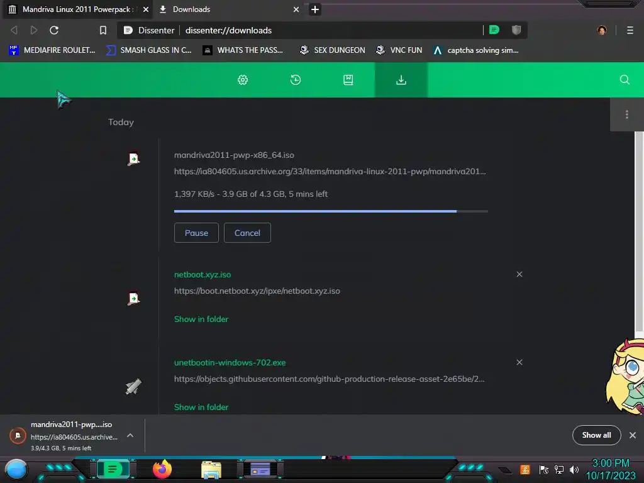The image size is (644, 483).
Task: Select the Downloads tab icon
Action: point(401,80)
